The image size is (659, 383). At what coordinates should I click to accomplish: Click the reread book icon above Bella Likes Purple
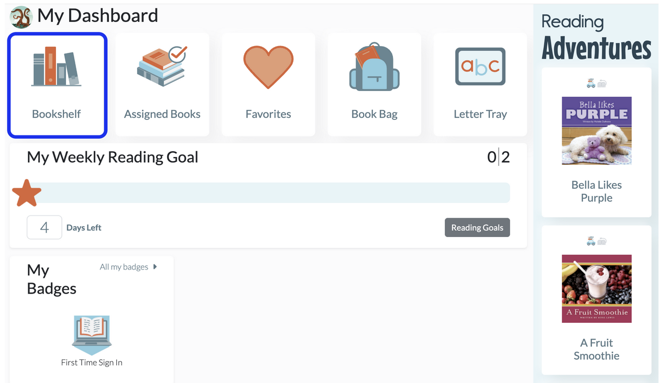pos(602,83)
